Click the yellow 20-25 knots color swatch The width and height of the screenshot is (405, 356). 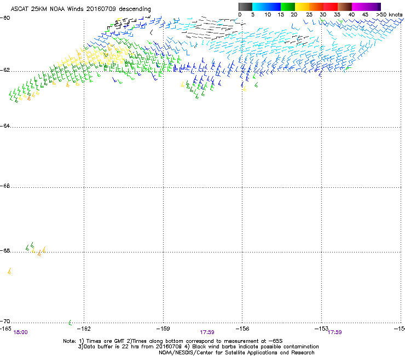302,7
